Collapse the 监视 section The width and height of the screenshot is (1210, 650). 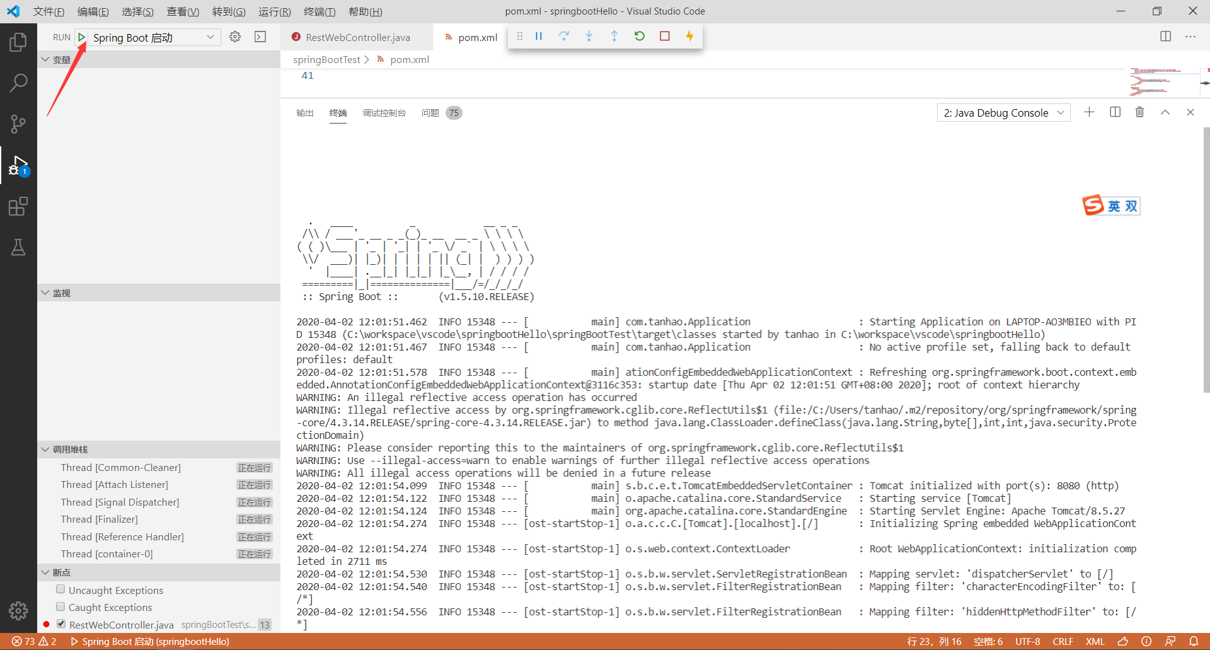point(158,293)
